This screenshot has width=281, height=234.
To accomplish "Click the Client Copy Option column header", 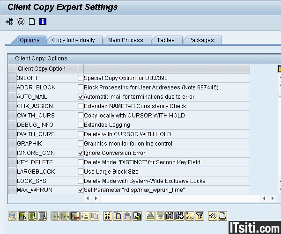I will [42, 69].
